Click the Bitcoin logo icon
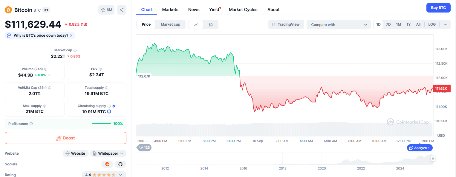Image resolution: width=456 pixels, height=177 pixels. pos(8,10)
